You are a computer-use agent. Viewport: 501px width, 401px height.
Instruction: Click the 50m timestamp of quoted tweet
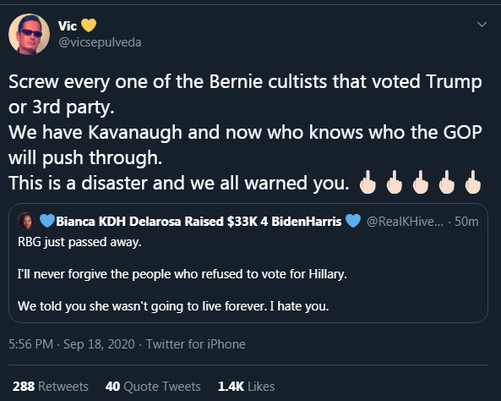[x=466, y=221]
